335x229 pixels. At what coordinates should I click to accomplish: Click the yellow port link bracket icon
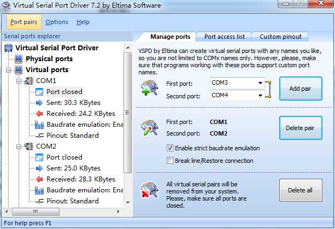coord(268,89)
